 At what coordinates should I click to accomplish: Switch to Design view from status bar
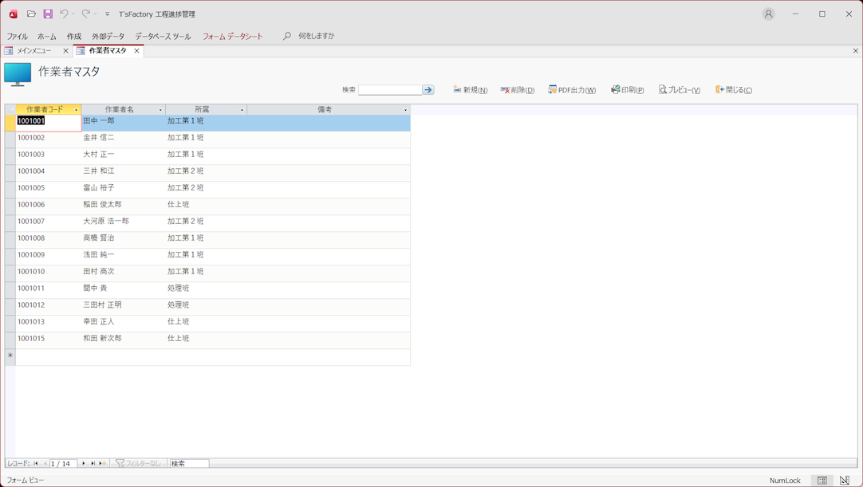pos(844,481)
